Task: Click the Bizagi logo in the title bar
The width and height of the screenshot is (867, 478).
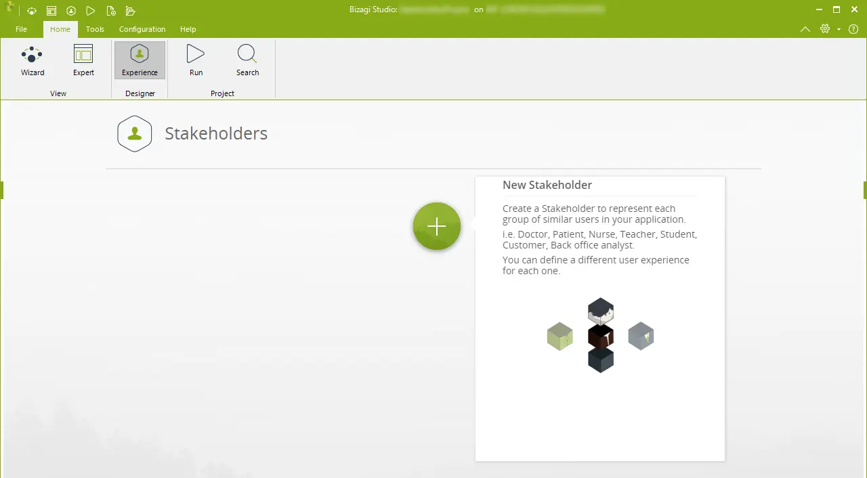Action: (x=9, y=7)
